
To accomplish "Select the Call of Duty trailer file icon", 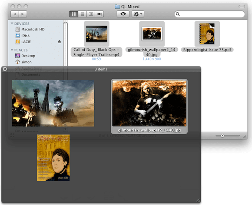I will point(96,34).
